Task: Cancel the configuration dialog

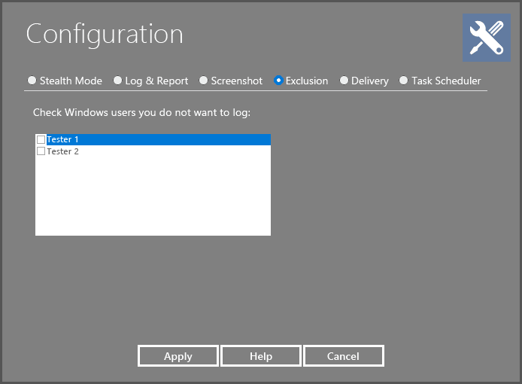Action: pos(343,356)
